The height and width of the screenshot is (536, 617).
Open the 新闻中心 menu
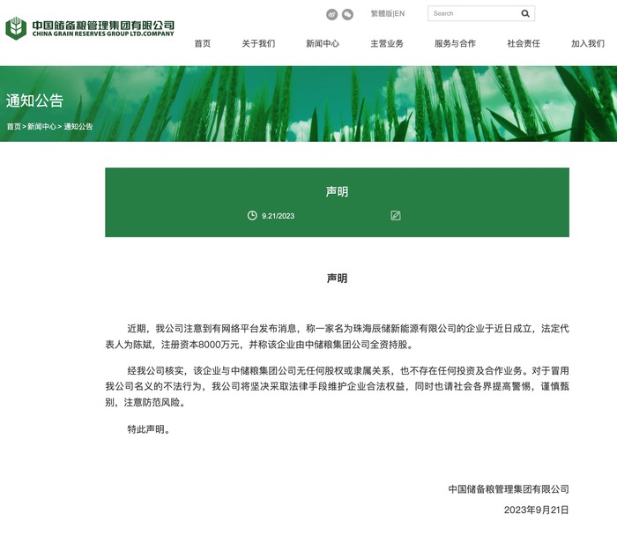(x=323, y=43)
